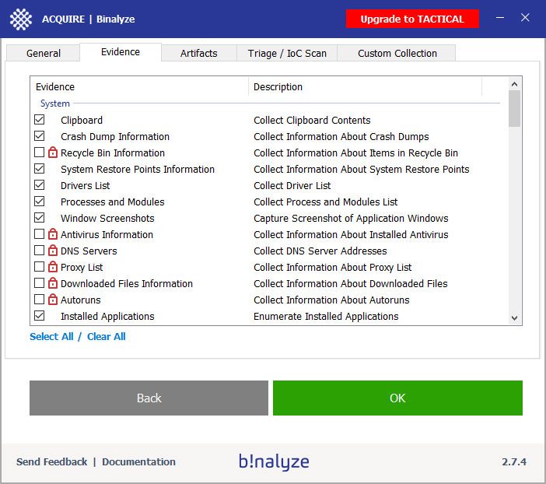Viewport: 546px width, 484px height.
Task: Click the lock icon beside DNS Servers
Action: [x=53, y=251]
